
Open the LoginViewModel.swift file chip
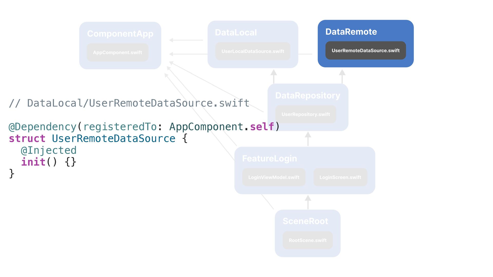click(274, 177)
